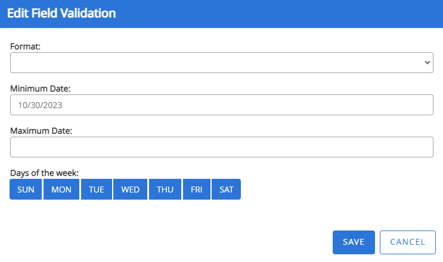Click the Format dropdown chevron arrow
Viewport: 443px width, 262px height.
point(427,62)
